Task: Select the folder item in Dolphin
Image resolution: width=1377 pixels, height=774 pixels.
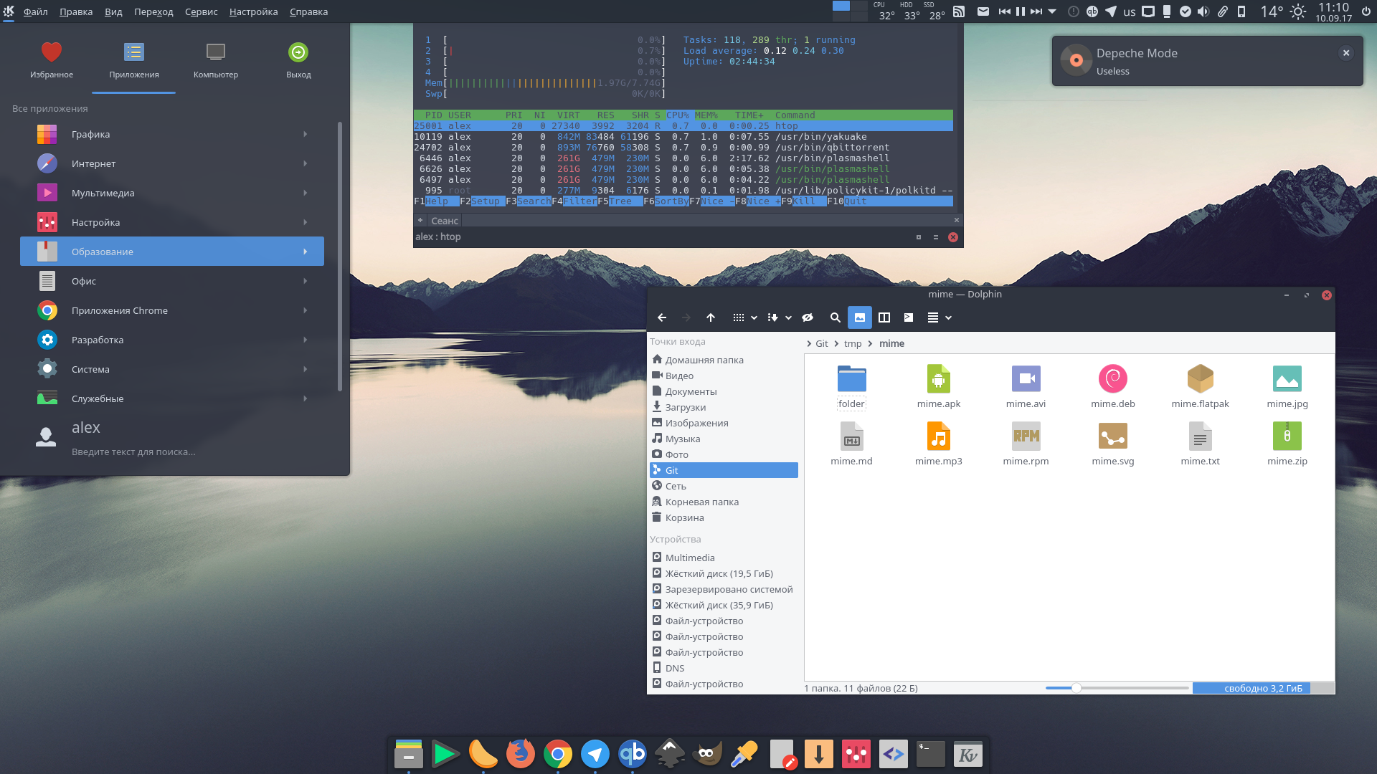Action: 851,387
